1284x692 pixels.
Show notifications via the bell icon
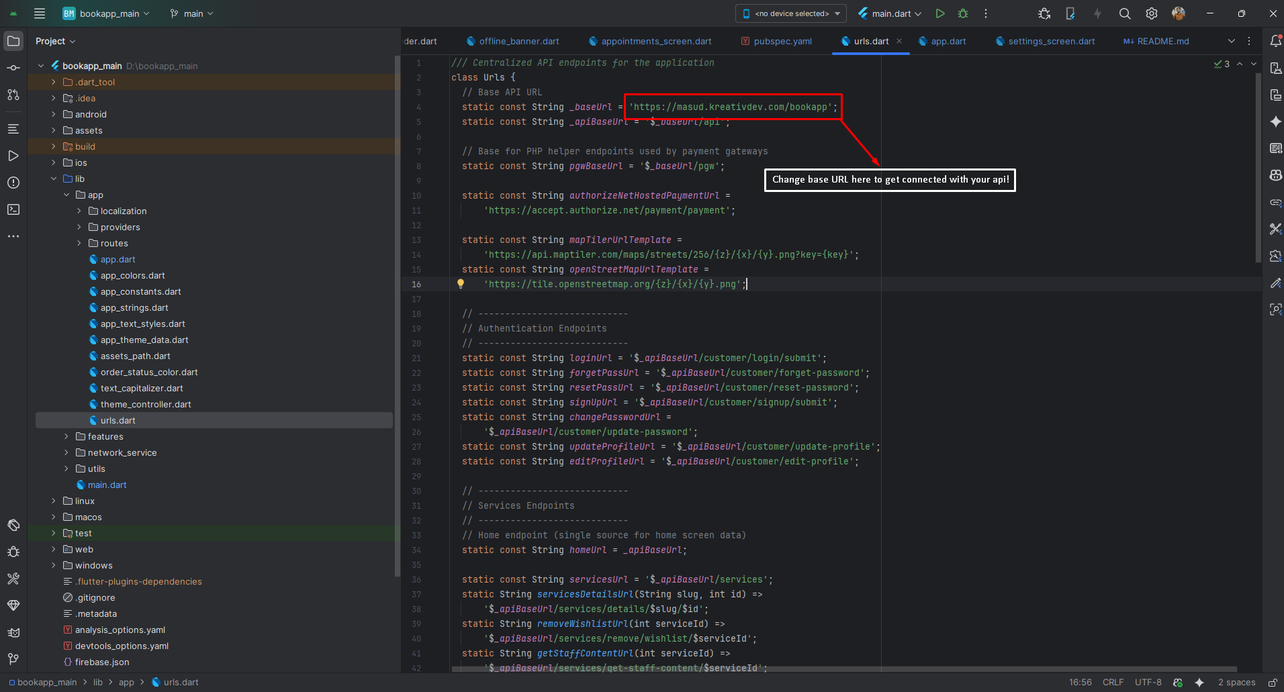(1277, 40)
